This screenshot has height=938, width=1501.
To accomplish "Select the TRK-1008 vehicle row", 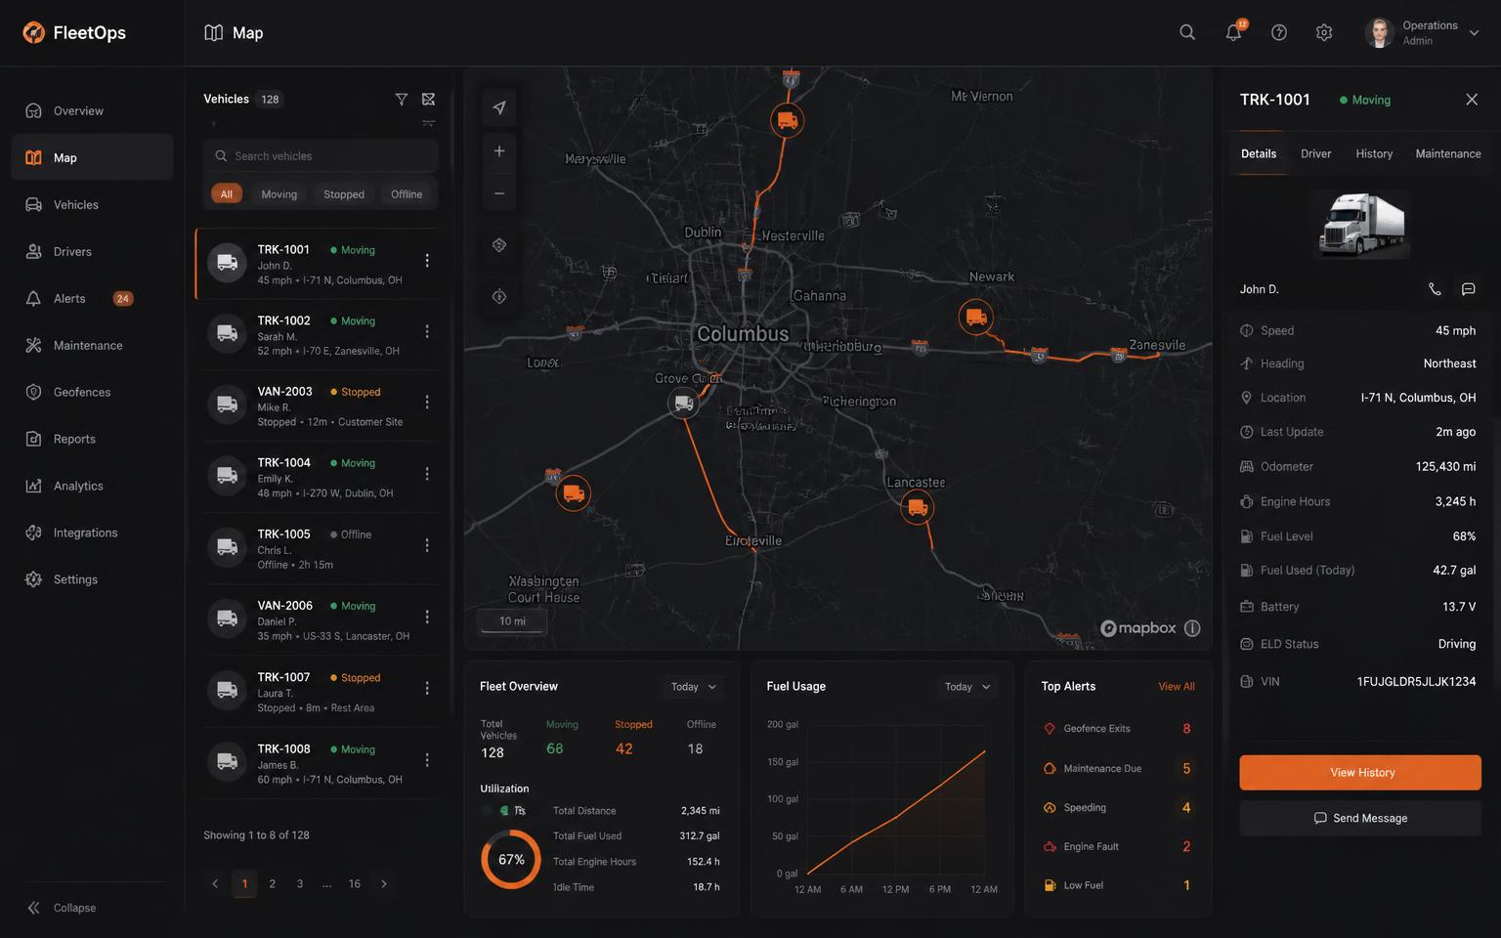I will click(x=319, y=763).
